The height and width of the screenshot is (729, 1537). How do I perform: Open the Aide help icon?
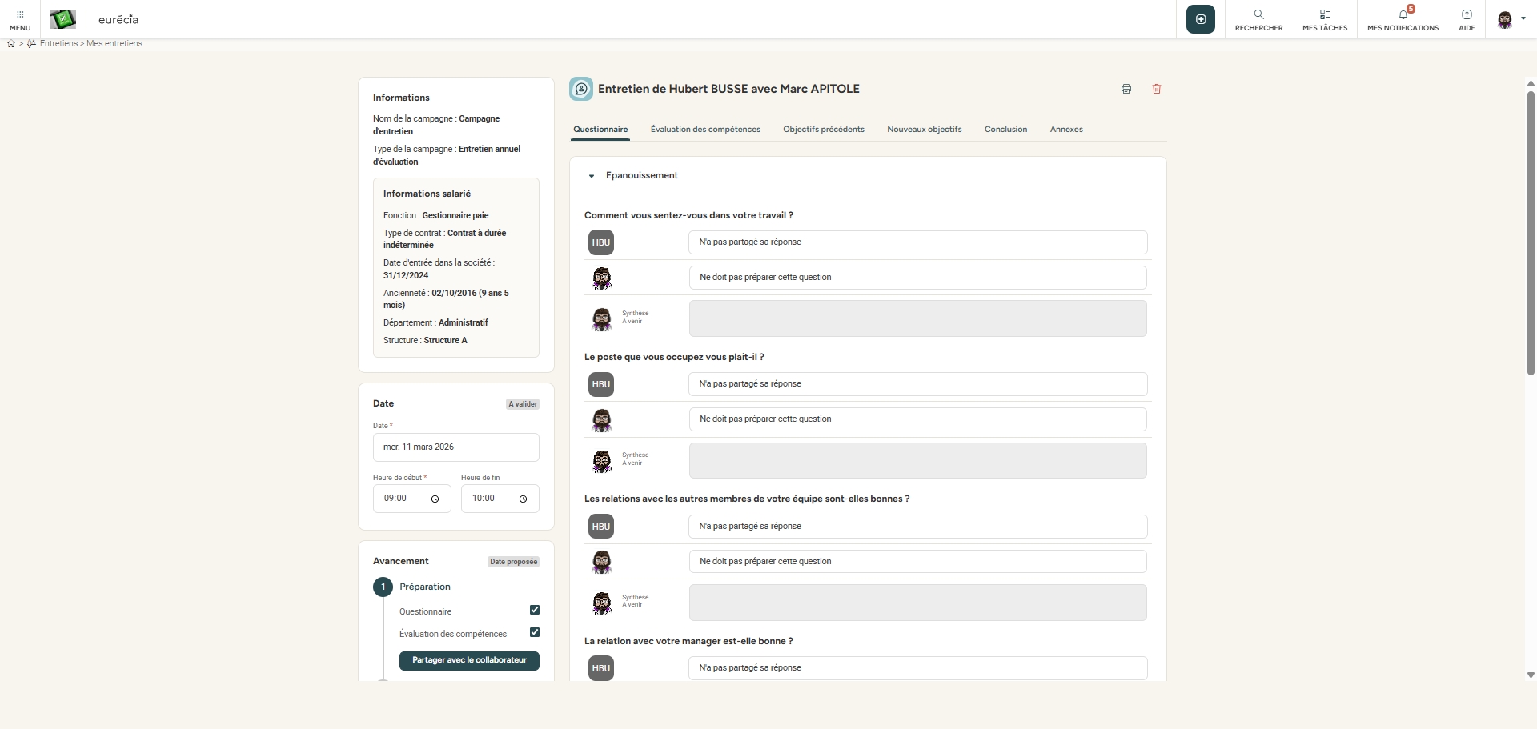click(x=1466, y=15)
